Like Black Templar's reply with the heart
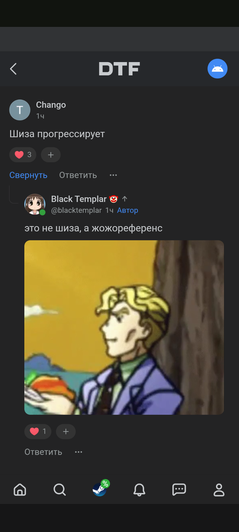239x532 pixels. point(38,431)
